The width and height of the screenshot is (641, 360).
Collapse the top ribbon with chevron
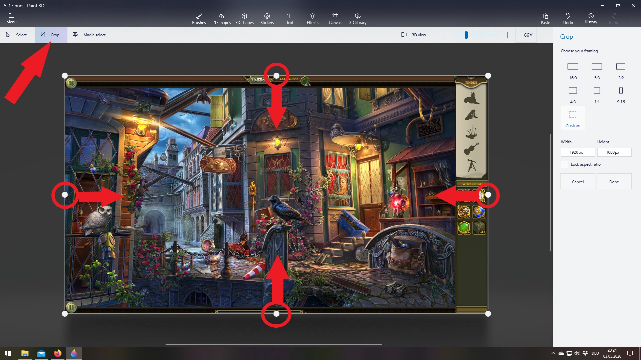(x=633, y=19)
